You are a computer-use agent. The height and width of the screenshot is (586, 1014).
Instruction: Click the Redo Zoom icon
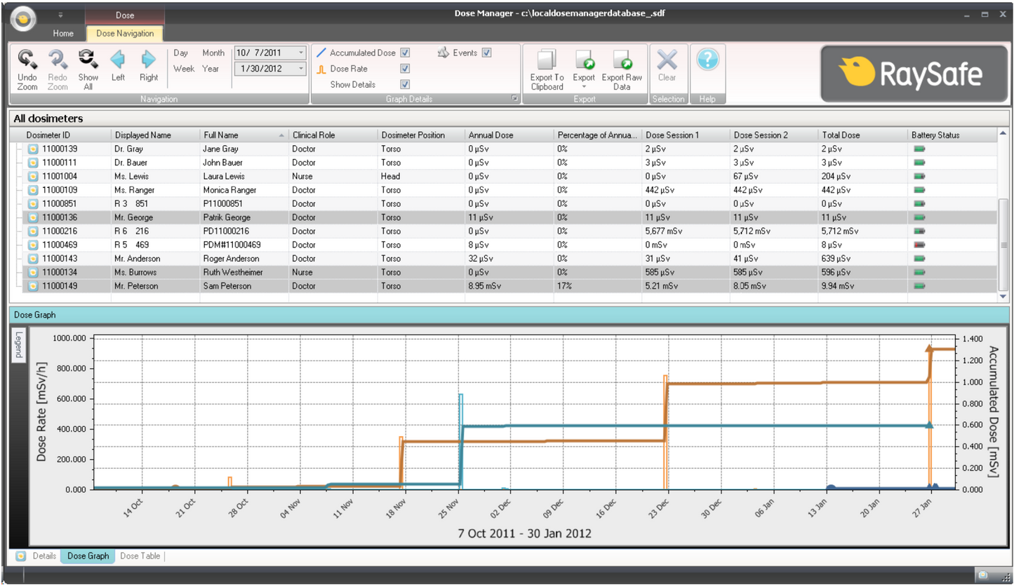[58, 67]
